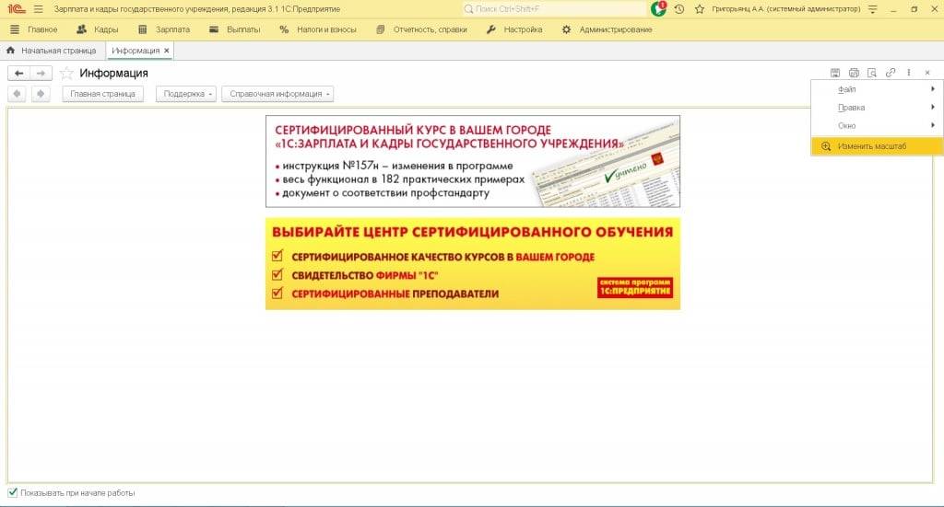This screenshot has width=944, height=507.
Task: Select Изменить масштаб menu entry
Action: pos(878,146)
